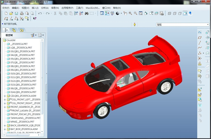Expand the FRONT_GEARBOX_ZF assembly node

pos(5,107)
